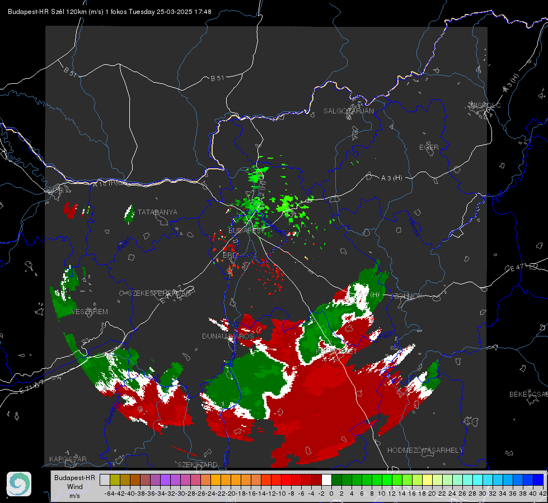Select the BUDAPEST city label
Viewport: 548px width, 503px height.
pos(246,231)
